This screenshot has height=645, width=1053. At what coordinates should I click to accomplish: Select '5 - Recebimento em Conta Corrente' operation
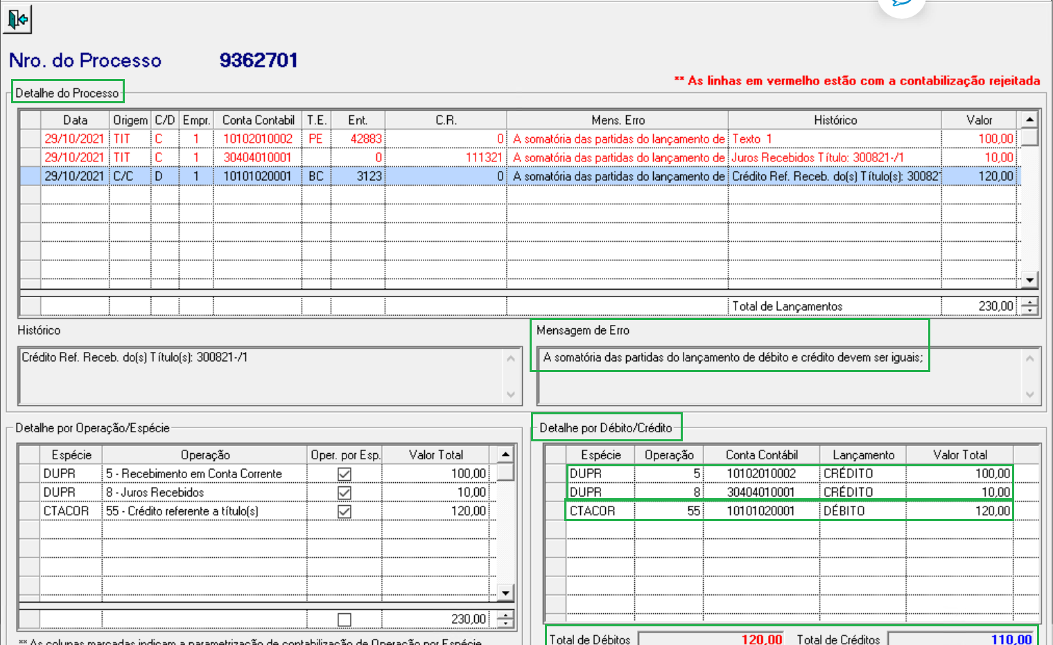point(204,474)
